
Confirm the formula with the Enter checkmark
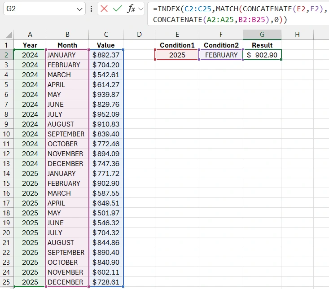tap(118, 9)
